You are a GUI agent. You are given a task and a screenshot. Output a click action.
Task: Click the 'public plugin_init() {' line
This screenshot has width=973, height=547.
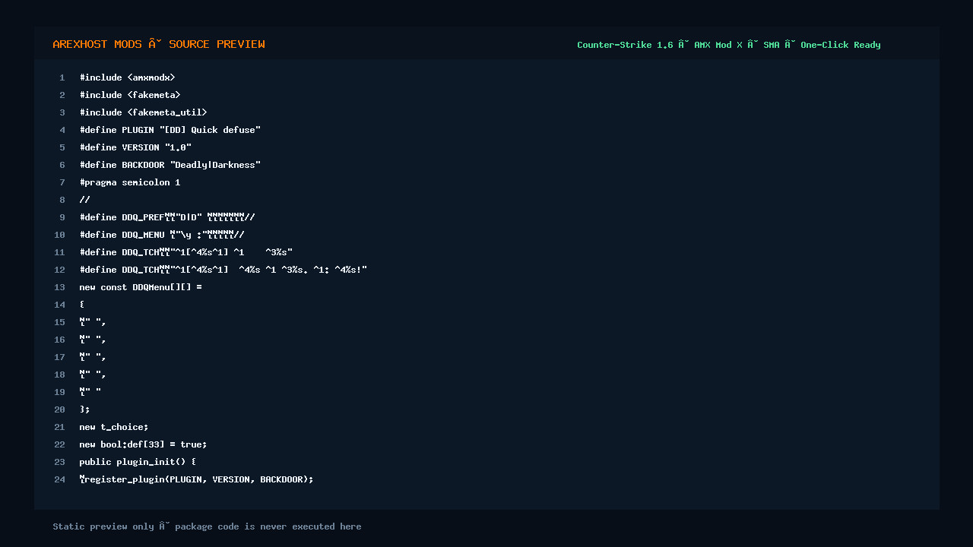tap(138, 462)
